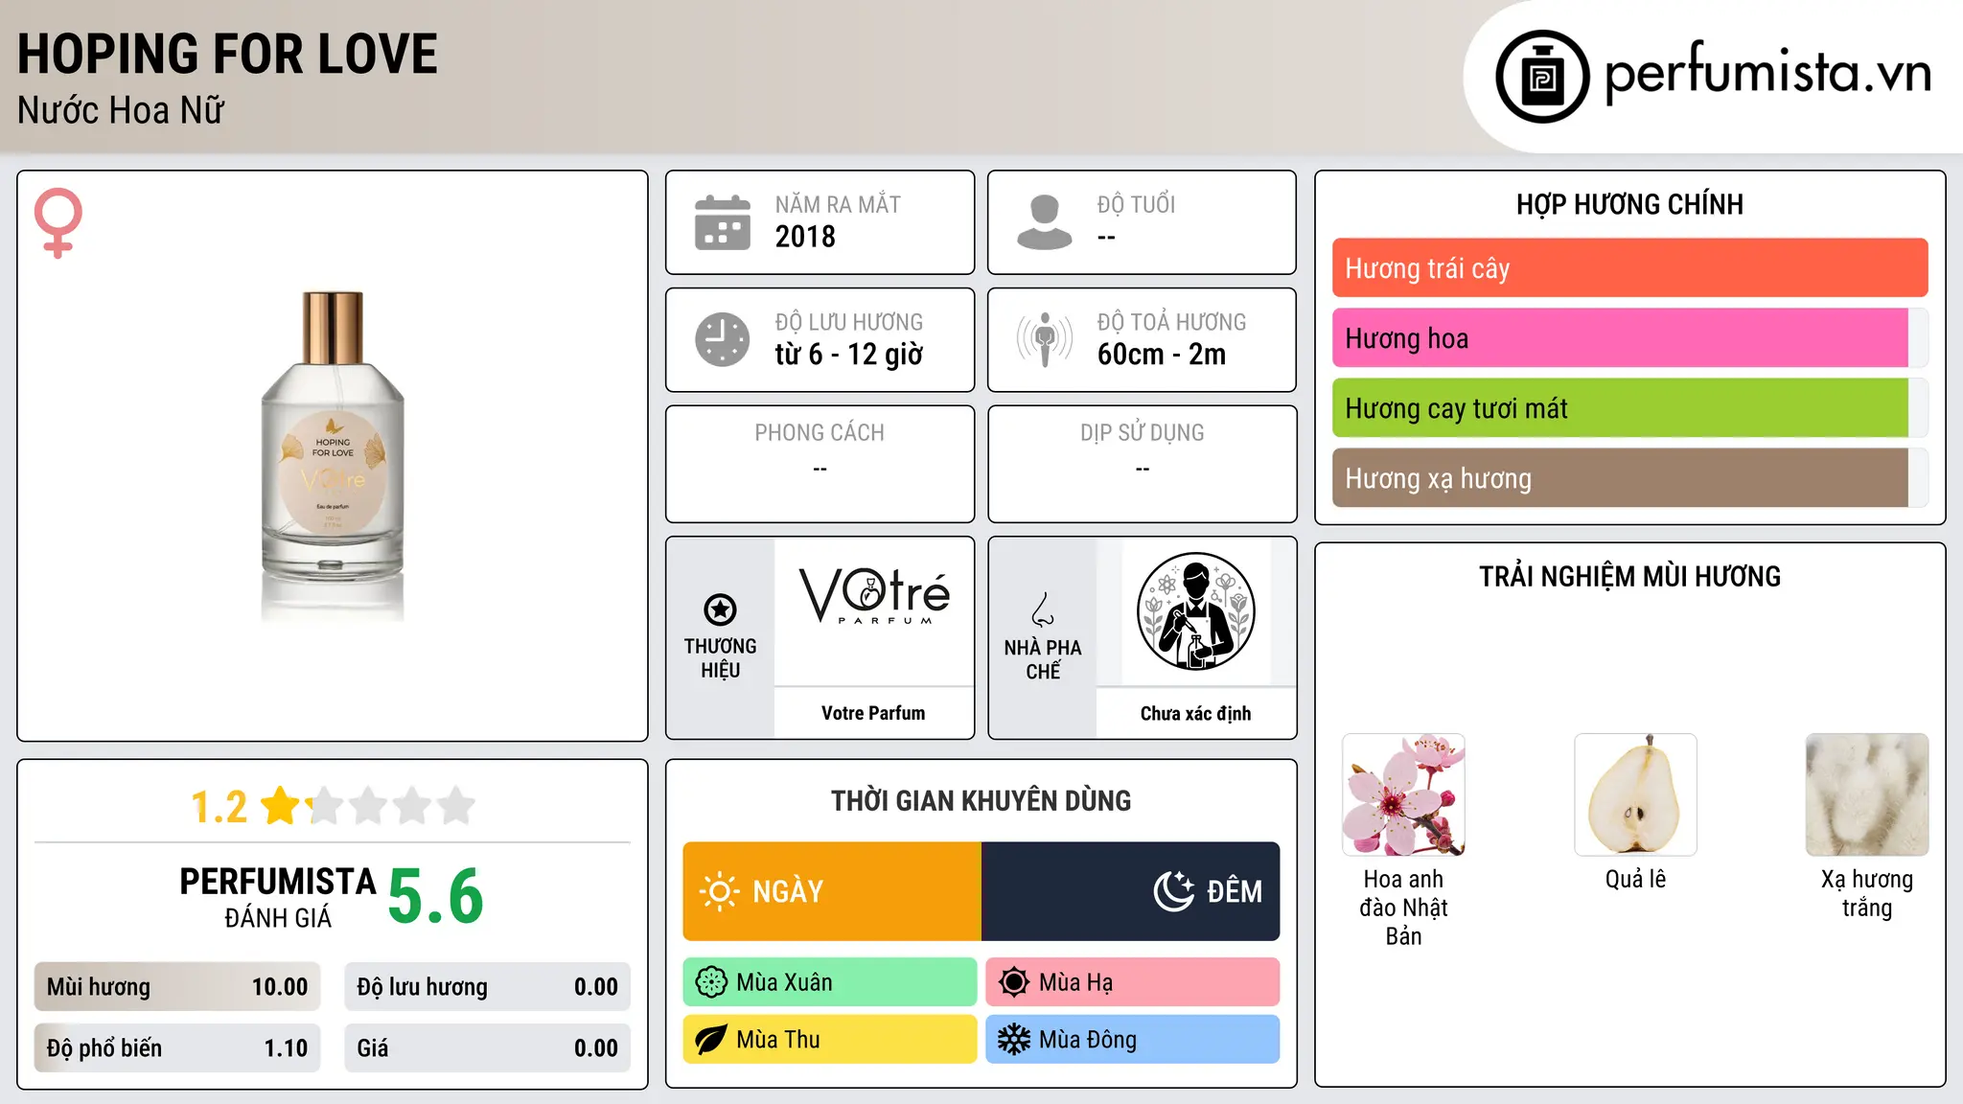
Task: Choose the Mùa Đông season tile
Action: click(x=1133, y=1040)
